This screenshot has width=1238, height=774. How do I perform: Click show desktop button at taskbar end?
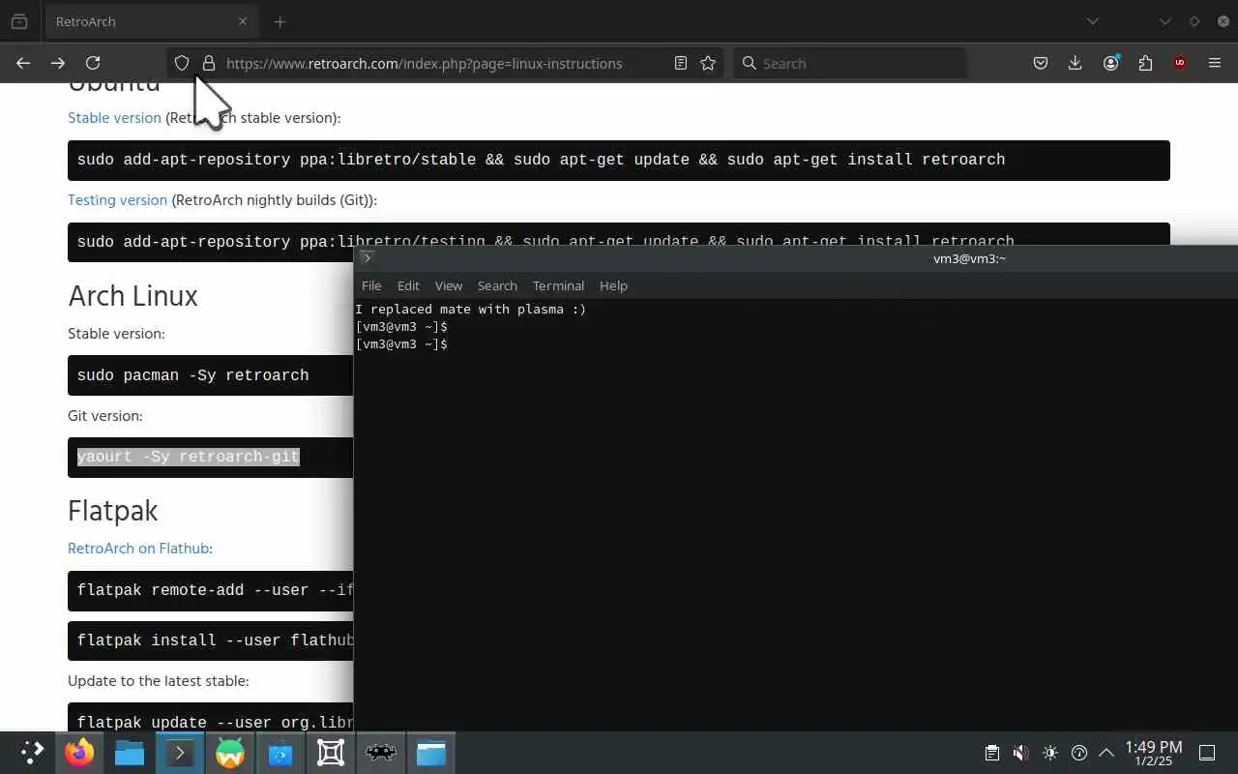pos(1207,753)
